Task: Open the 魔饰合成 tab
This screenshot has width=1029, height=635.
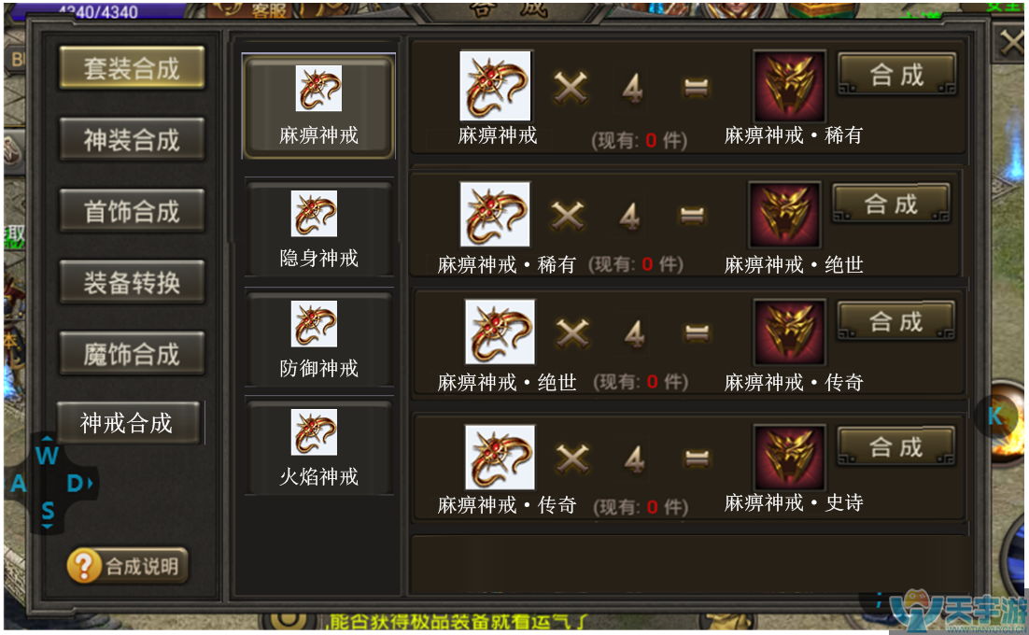Action: tap(132, 354)
